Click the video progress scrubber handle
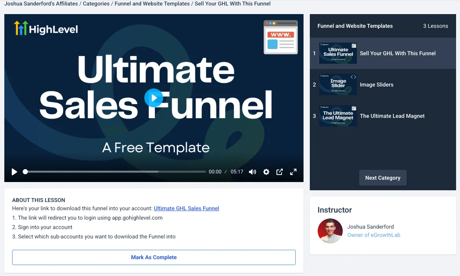Image resolution: width=460 pixels, height=276 pixels. pos(25,172)
